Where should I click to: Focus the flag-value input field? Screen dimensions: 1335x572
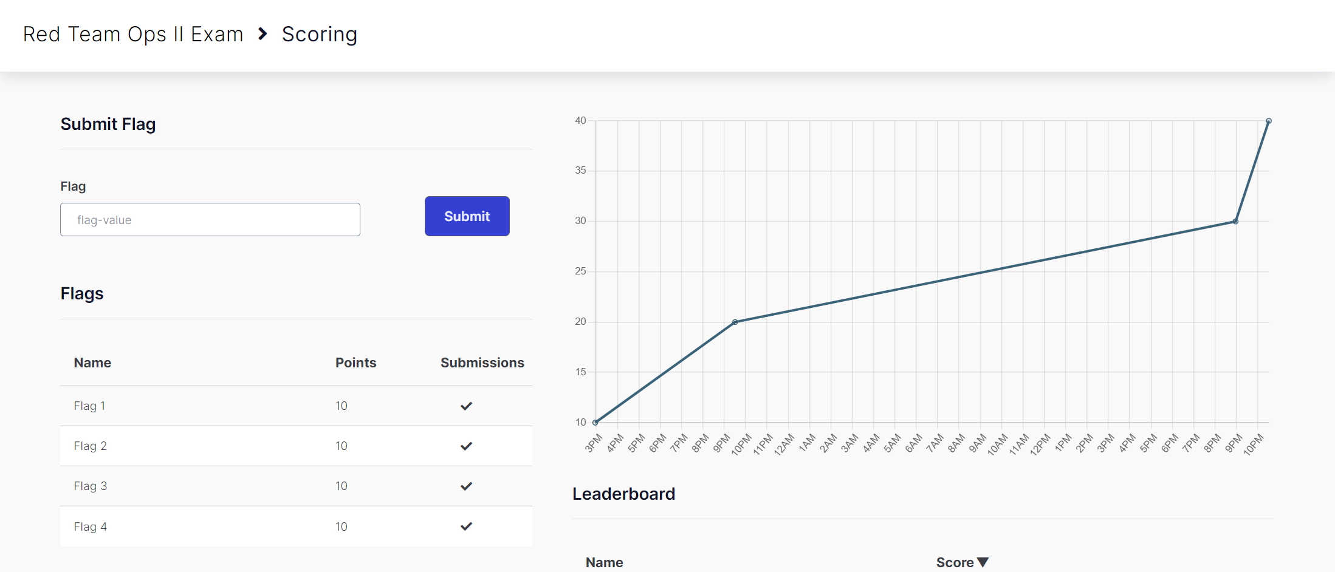point(210,220)
